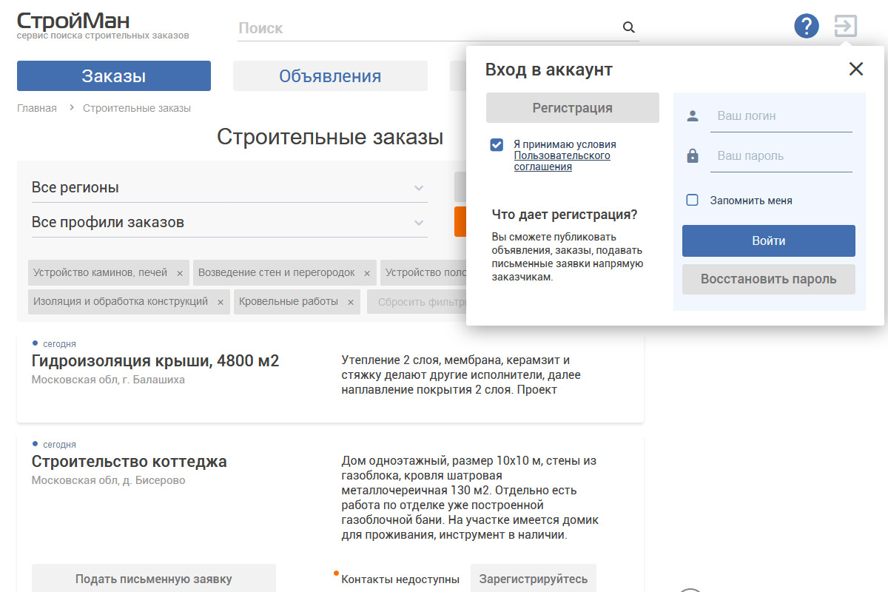Focus the 'Ваш логин' input field
This screenshot has width=888, height=592.
[x=781, y=116]
